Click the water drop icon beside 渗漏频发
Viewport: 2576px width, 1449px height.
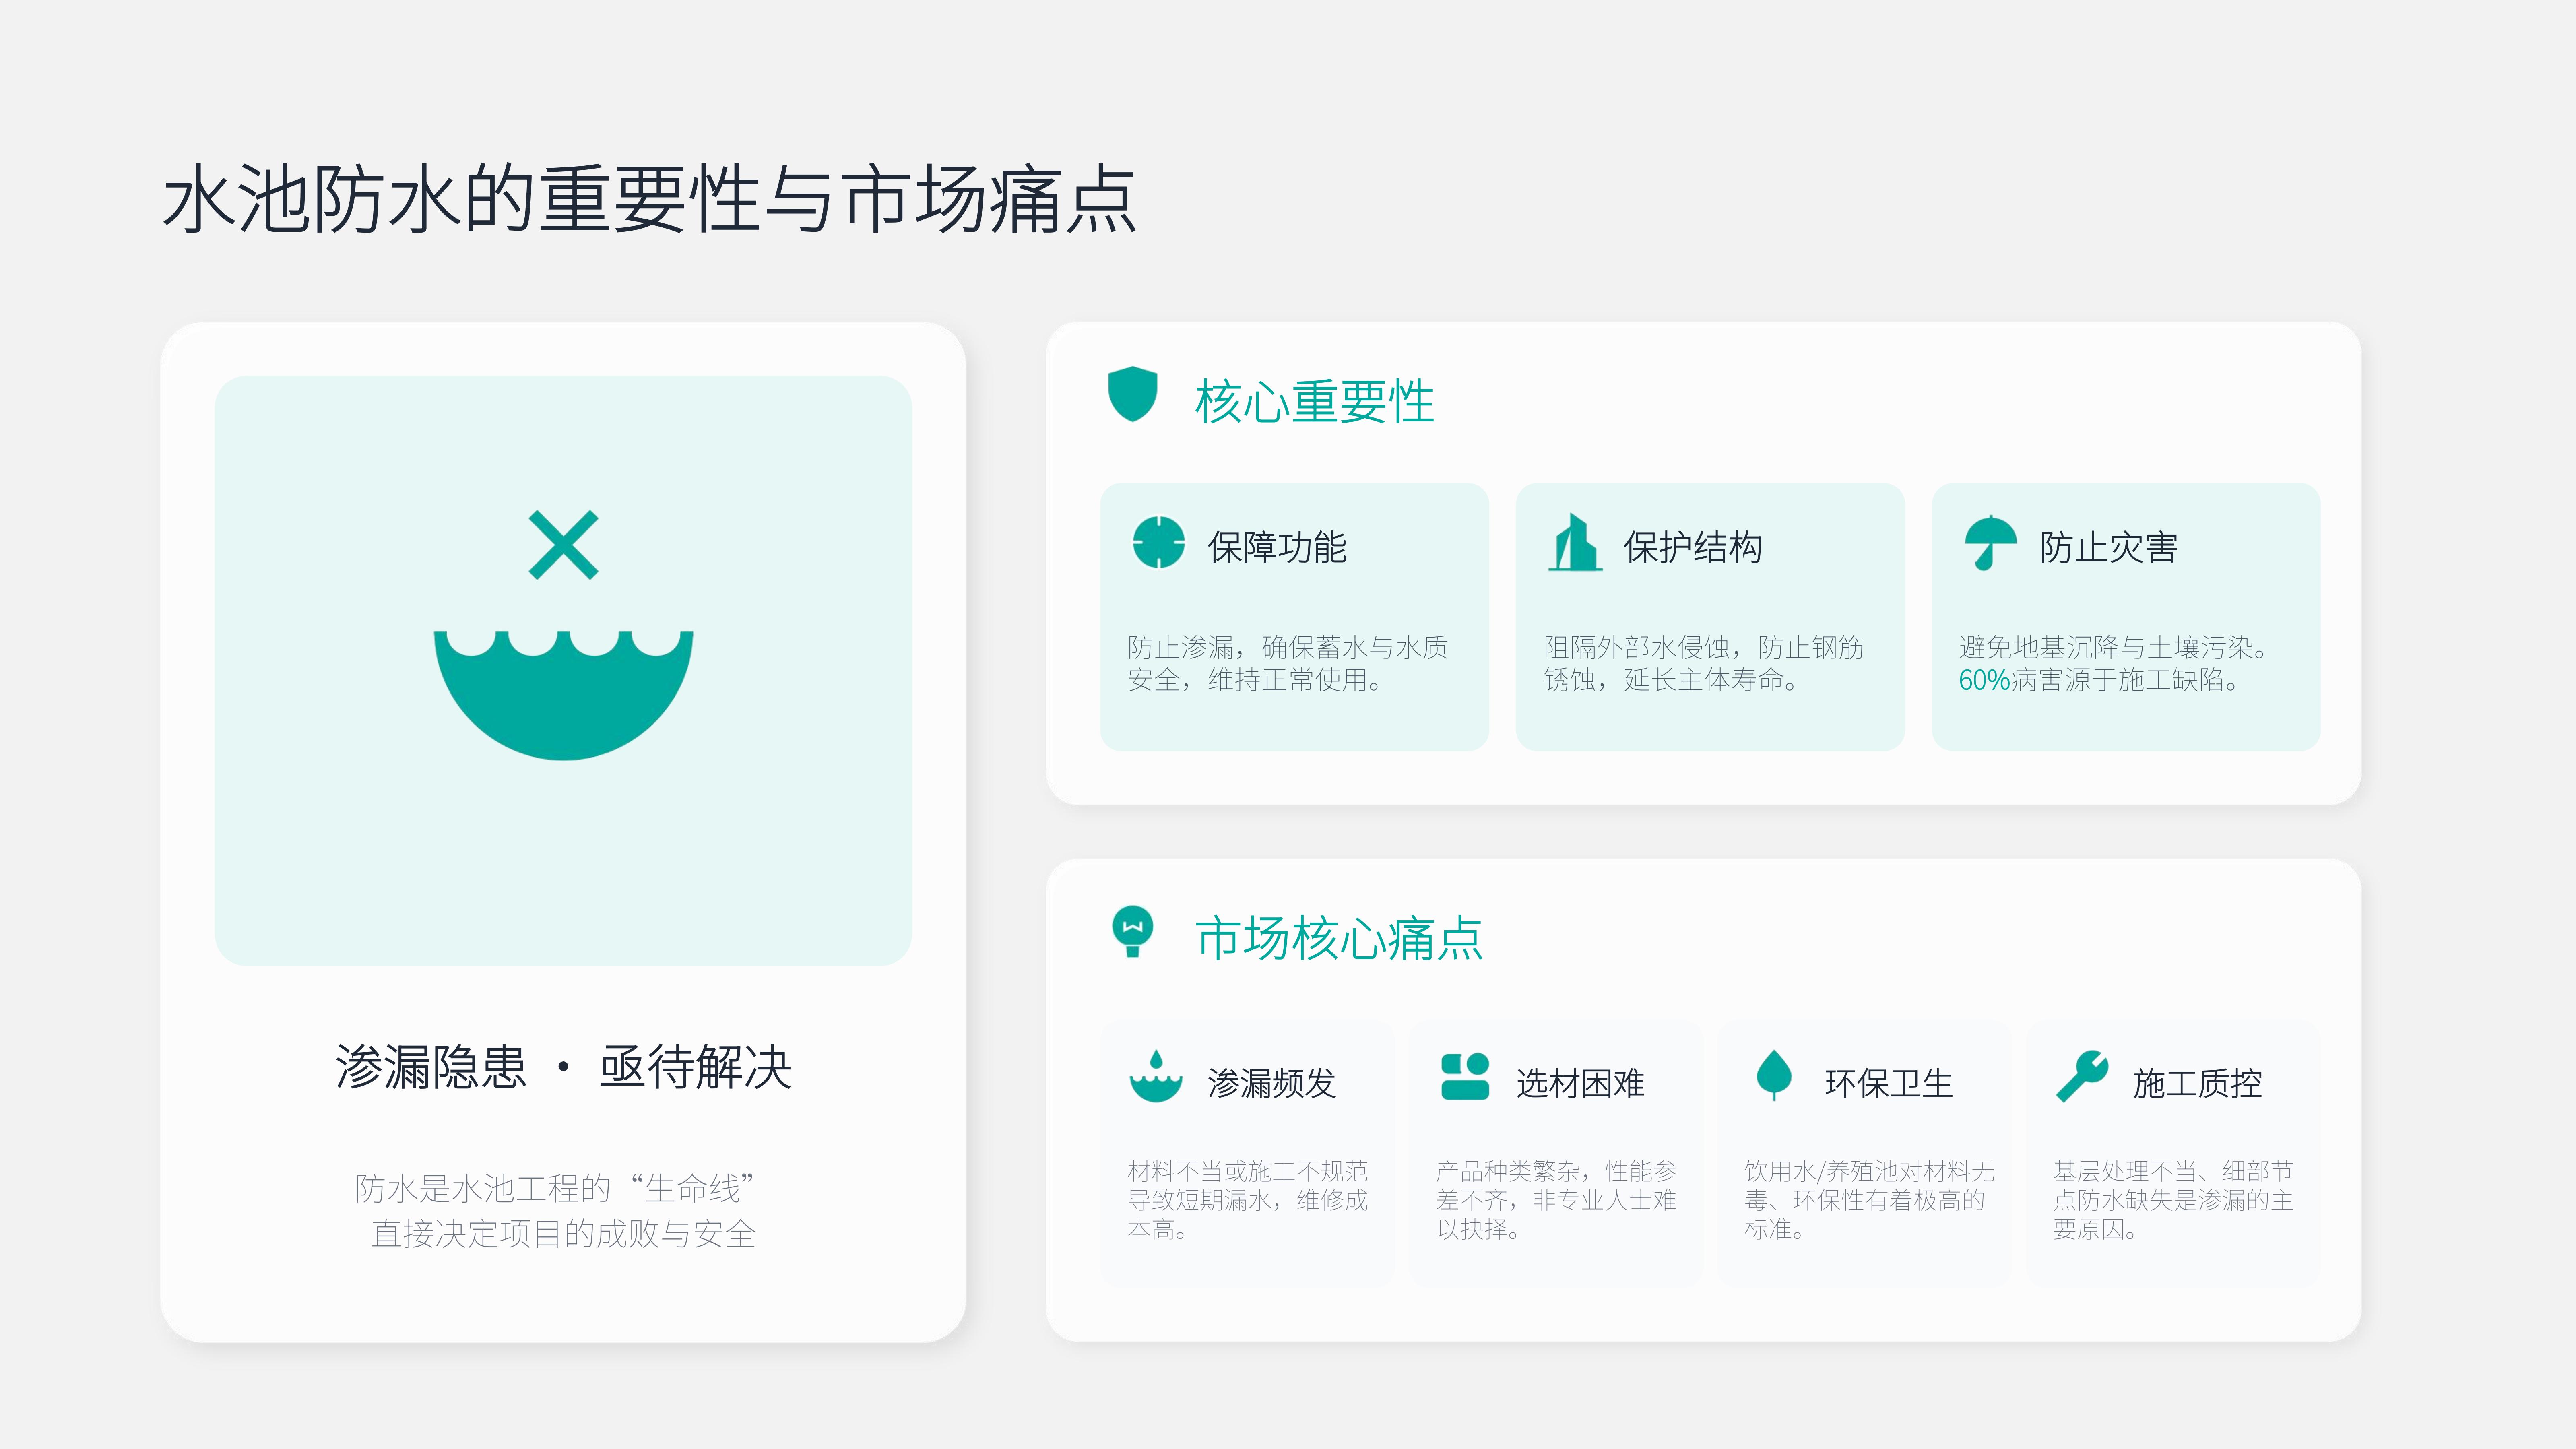(1156, 1076)
